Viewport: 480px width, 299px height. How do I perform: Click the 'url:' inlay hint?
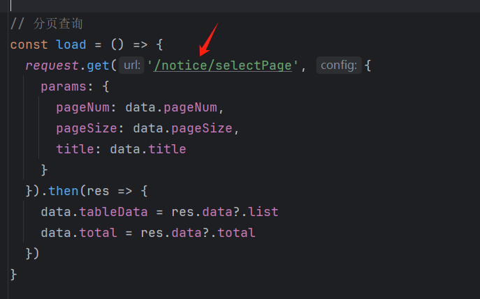point(132,66)
